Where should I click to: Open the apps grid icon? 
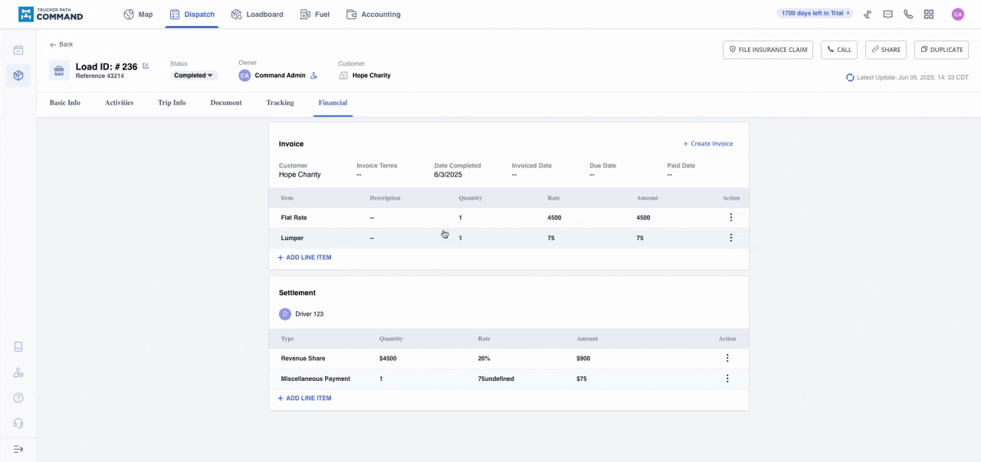929,14
